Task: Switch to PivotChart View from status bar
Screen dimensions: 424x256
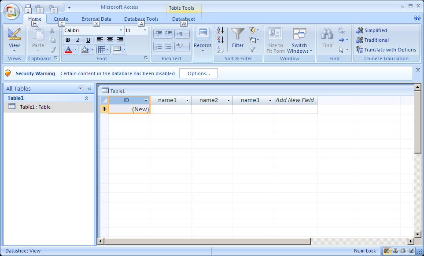Action: click(x=403, y=251)
